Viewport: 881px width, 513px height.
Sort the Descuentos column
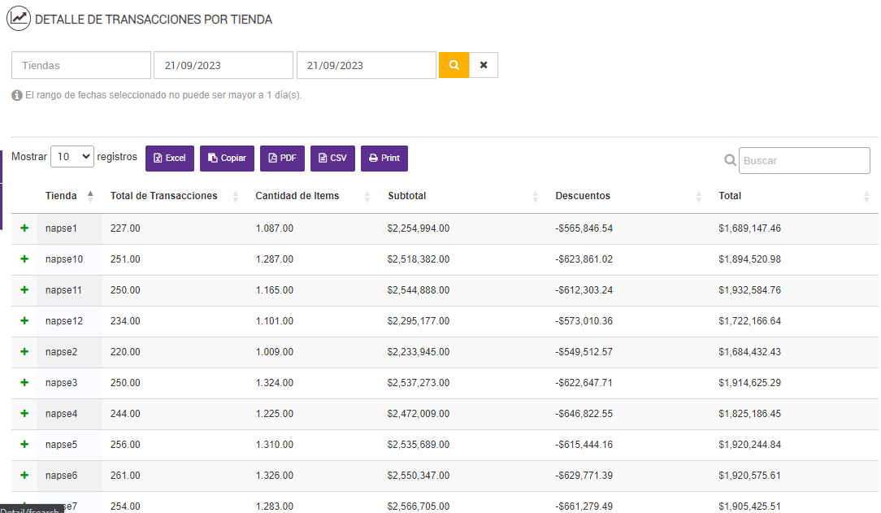point(583,196)
